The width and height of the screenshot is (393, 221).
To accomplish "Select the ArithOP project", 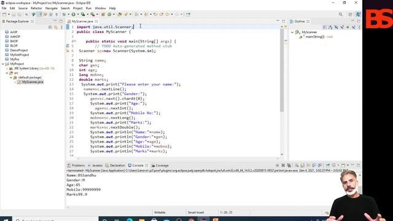I will pos(15,37).
